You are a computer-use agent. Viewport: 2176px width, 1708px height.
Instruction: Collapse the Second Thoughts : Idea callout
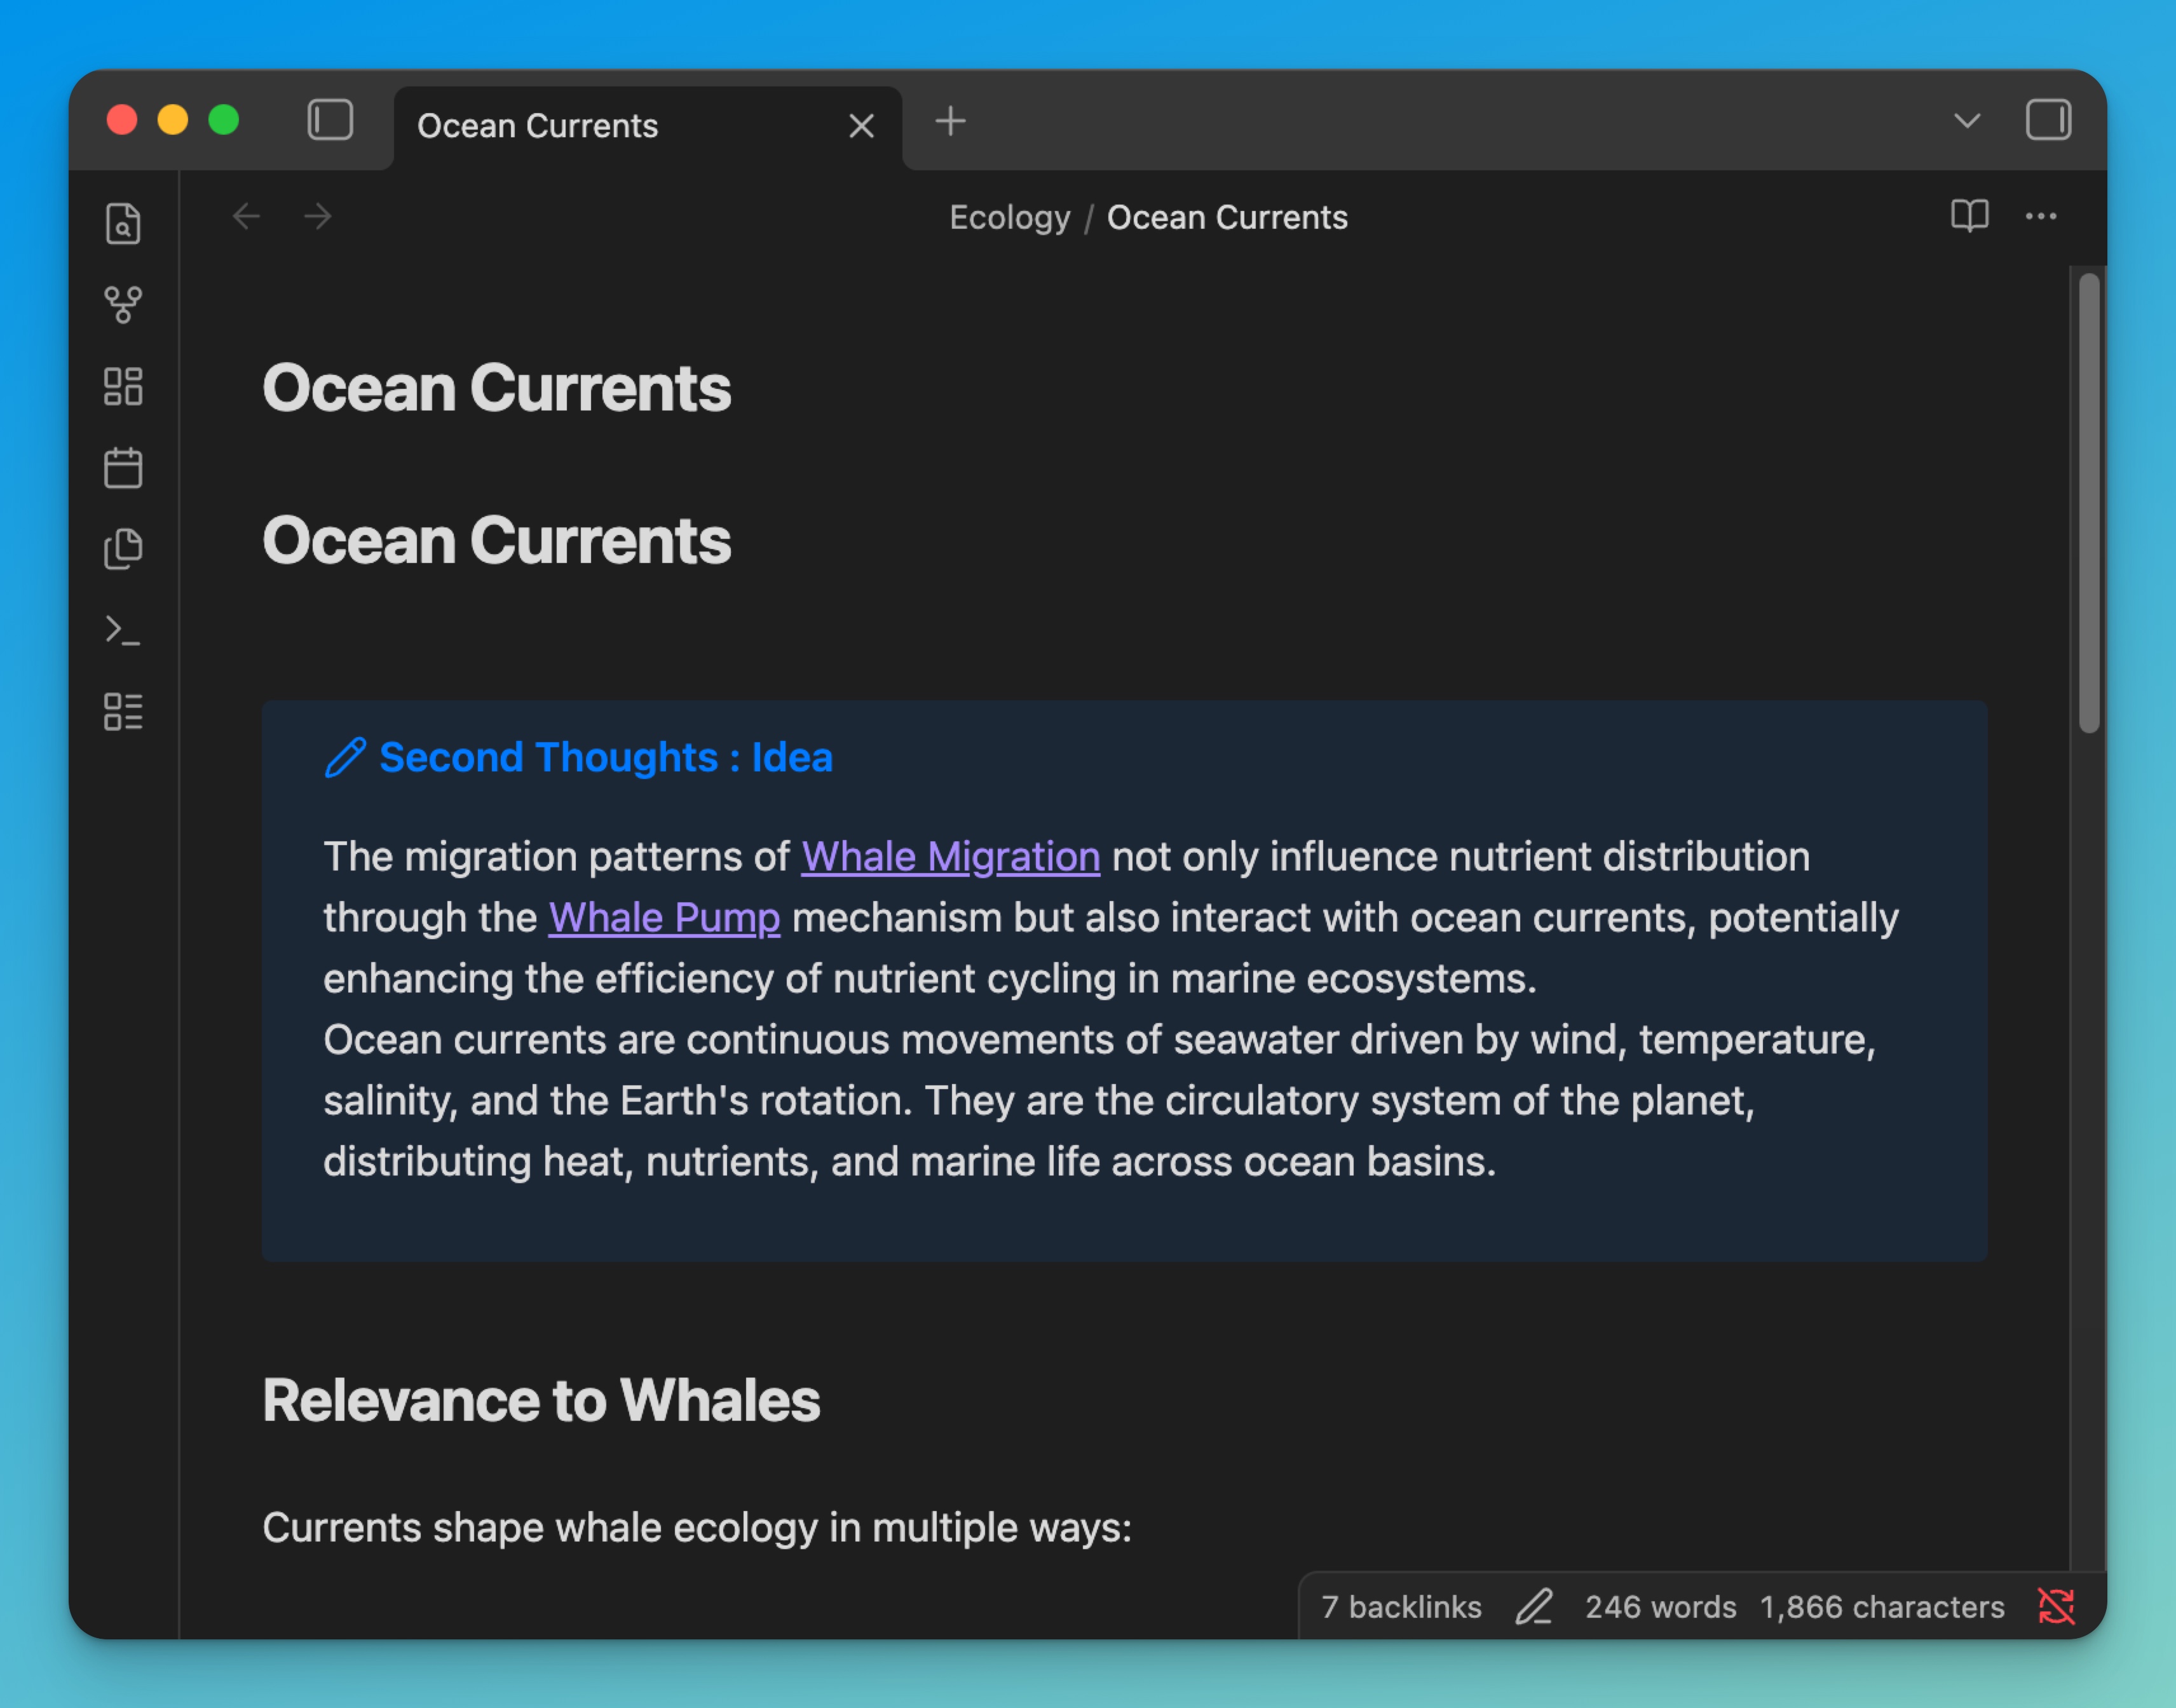(x=605, y=757)
